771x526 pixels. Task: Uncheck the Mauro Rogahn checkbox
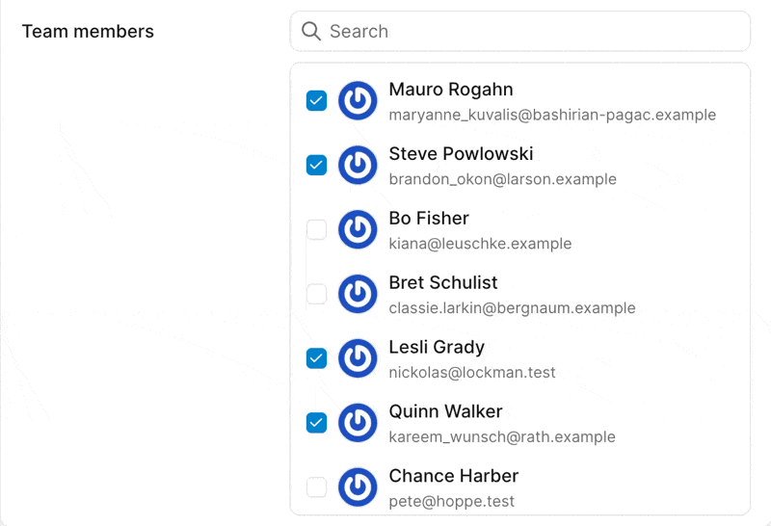(317, 101)
